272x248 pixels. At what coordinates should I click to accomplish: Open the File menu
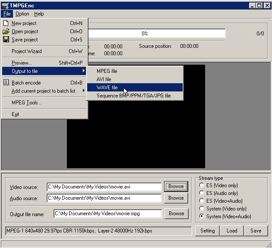[7, 14]
